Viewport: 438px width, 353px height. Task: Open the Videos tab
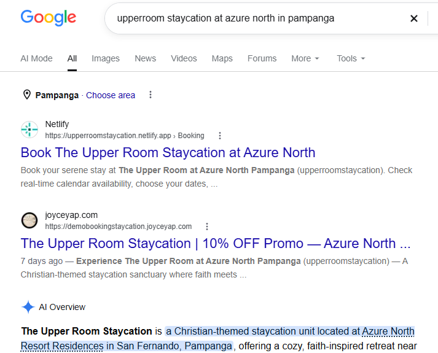coord(184,58)
